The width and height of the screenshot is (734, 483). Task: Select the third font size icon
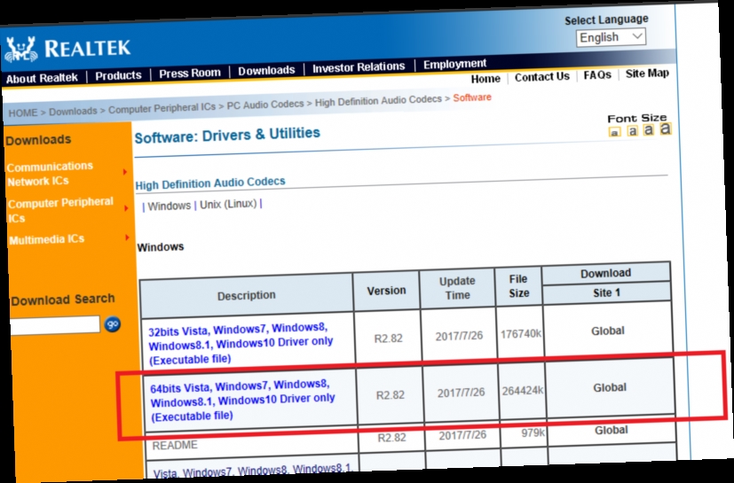pyautogui.click(x=648, y=129)
